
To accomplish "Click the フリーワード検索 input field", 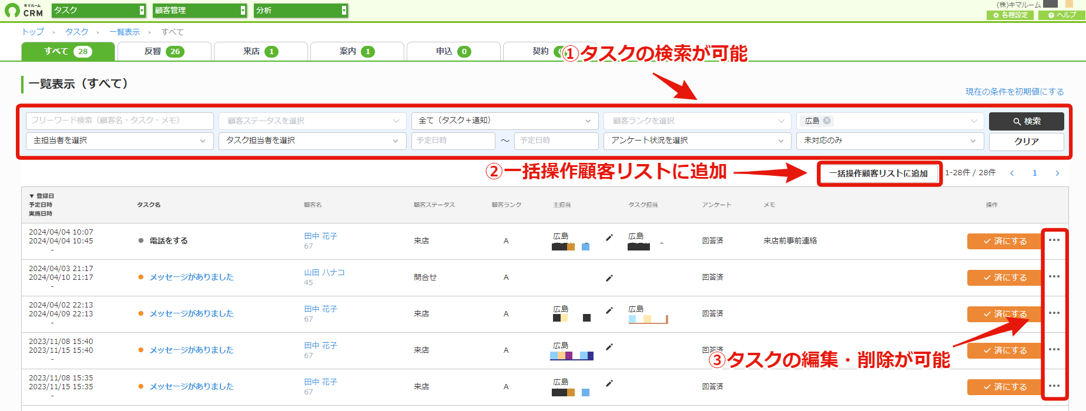I will [120, 121].
